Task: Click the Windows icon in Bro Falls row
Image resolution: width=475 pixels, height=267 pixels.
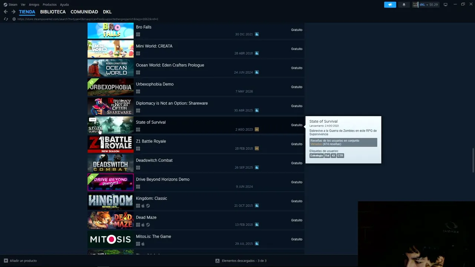Action: coord(138,34)
